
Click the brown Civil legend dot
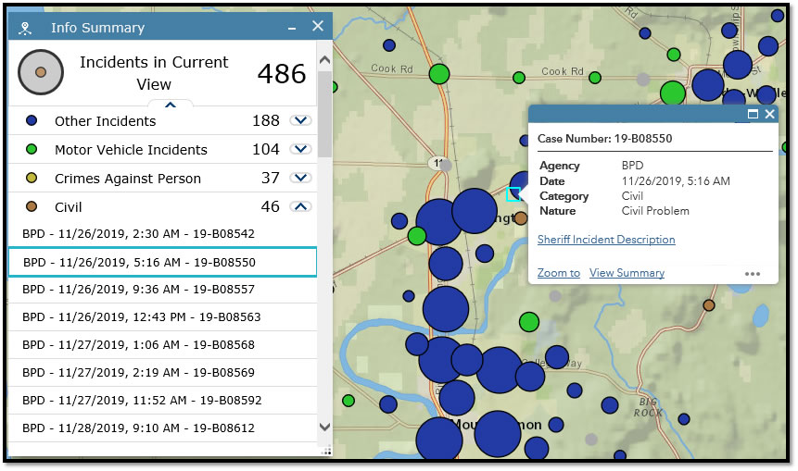pos(31,206)
